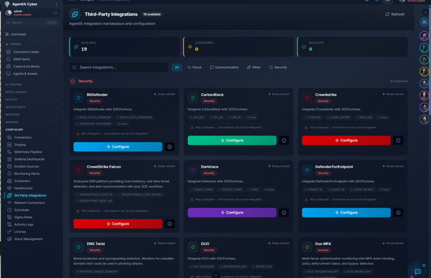Filter integrations by Other

tap(254, 67)
